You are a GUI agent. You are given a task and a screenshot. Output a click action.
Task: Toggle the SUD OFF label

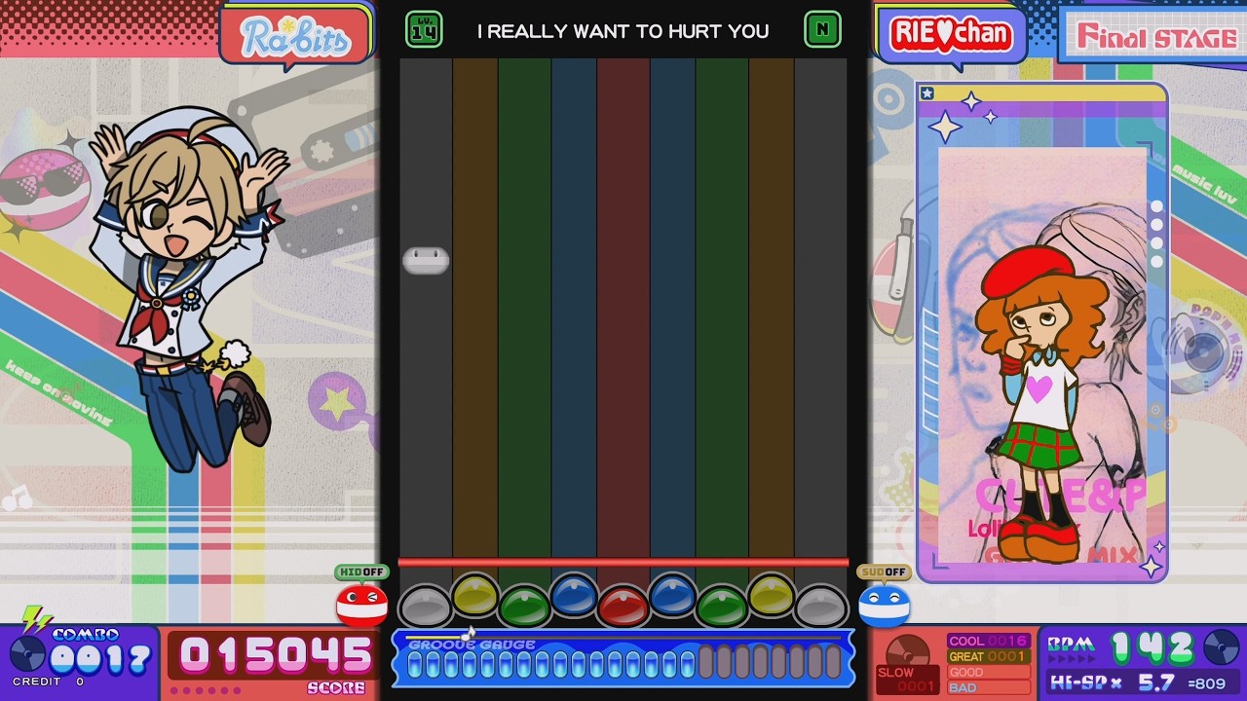tap(884, 572)
